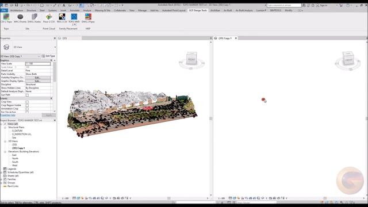Collapse the Extents properties section
Image resolution: width=368 pixels, height=207 pixels.
pos(51,98)
